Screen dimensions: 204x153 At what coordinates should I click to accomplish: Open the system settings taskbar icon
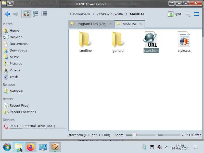coord(43,147)
